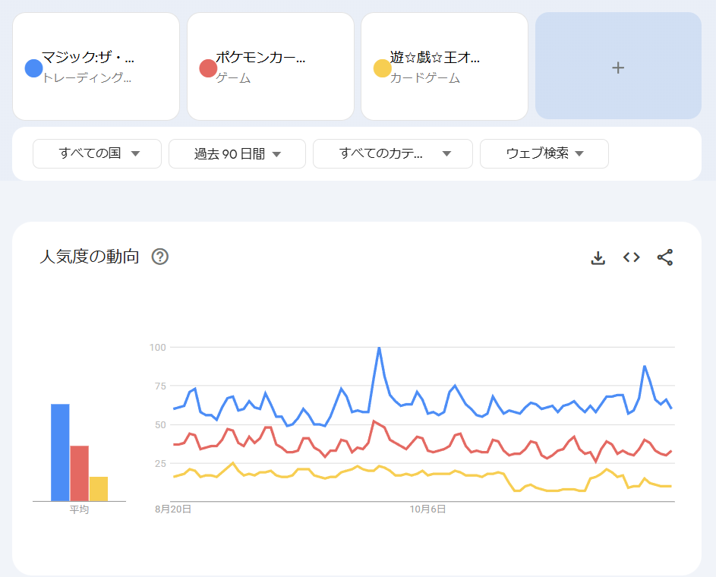This screenshot has width=716, height=577.
Task: Open help icon next to 人気度の動向
Action: coord(159,257)
